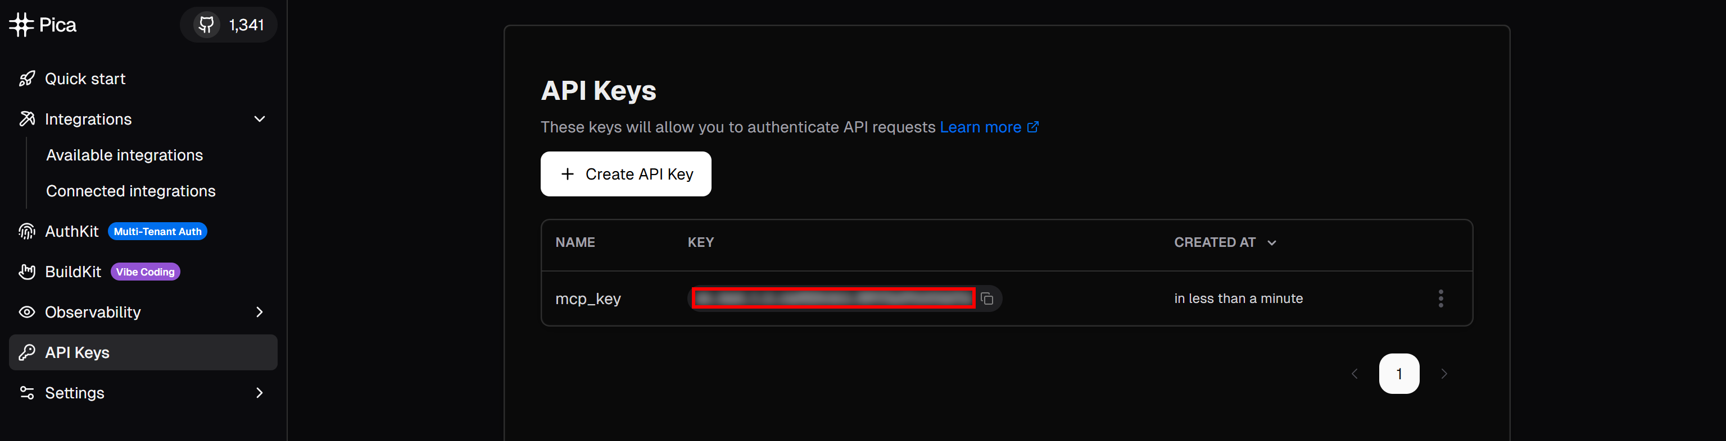Image resolution: width=1726 pixels, height=441 pixels.
Task: Sort by the CREATED AT column
Action: 1225,242
